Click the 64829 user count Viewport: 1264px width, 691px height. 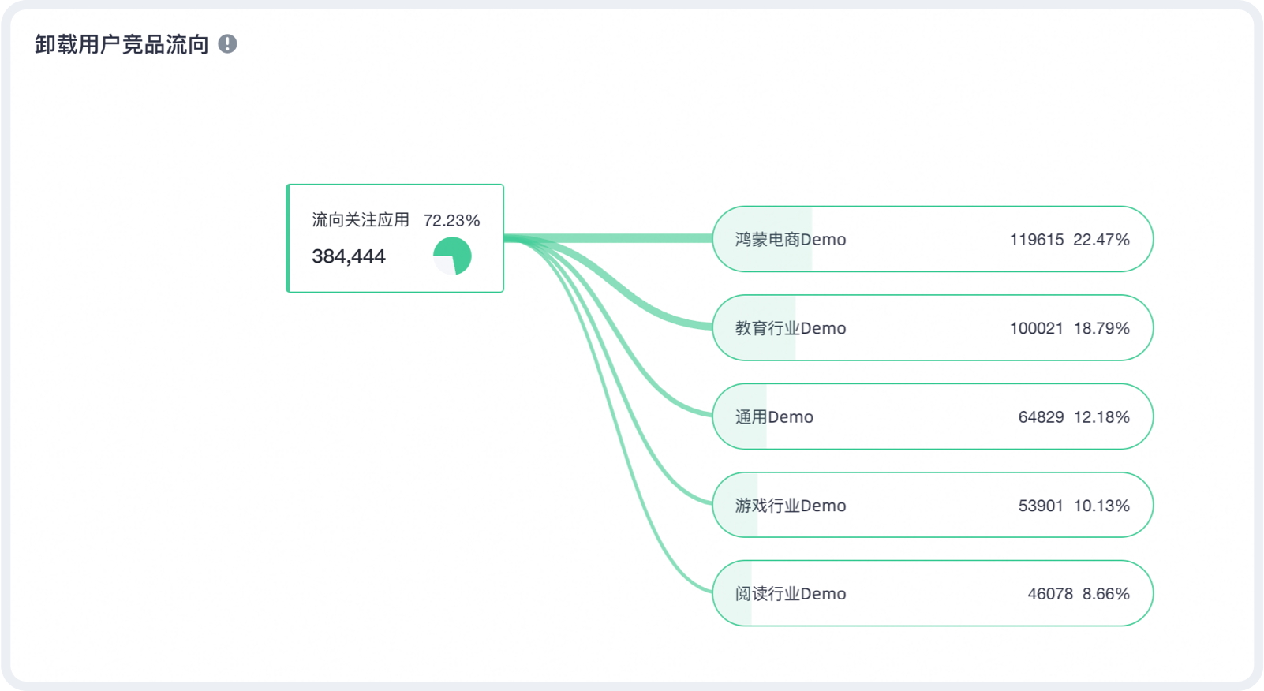1041,417
